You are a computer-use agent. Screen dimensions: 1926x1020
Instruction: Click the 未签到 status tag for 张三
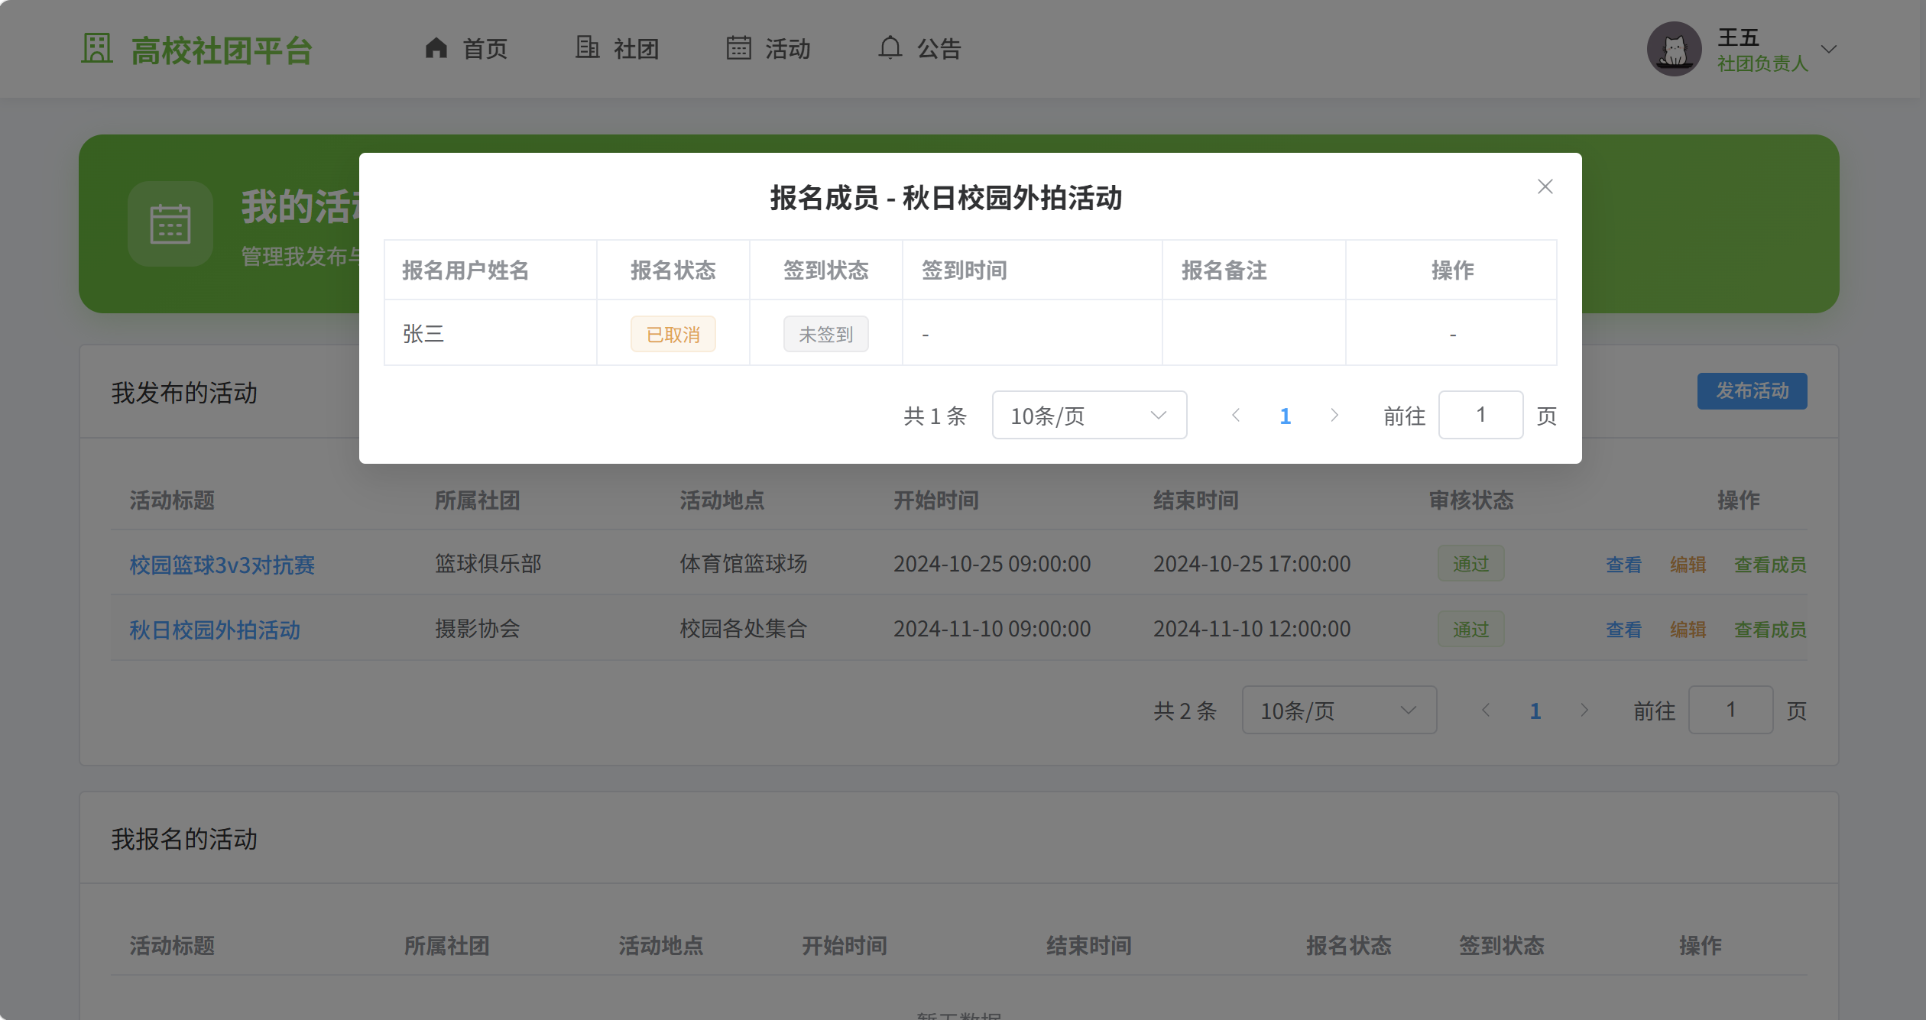tap(825, 334)
